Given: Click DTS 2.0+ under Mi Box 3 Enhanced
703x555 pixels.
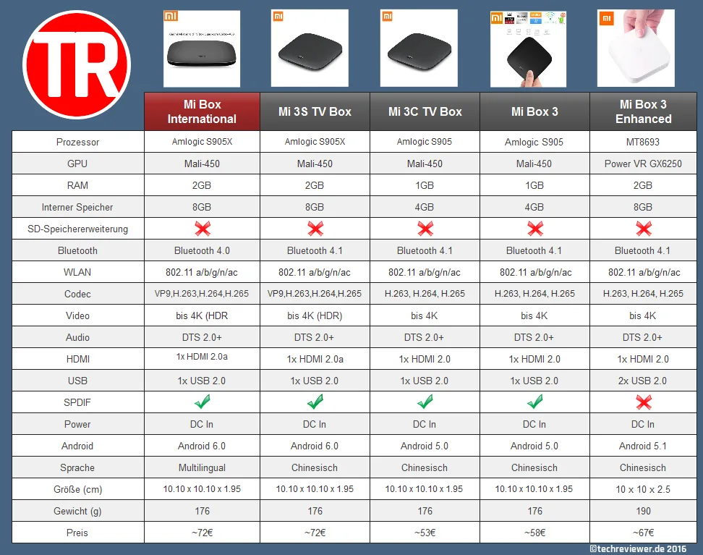Looking at the screenshot, I should point(642,337).
